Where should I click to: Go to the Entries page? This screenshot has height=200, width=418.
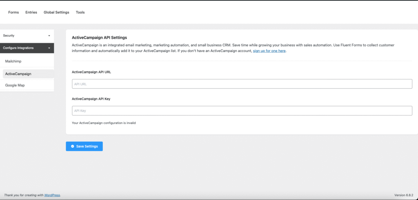coord(31,12)
